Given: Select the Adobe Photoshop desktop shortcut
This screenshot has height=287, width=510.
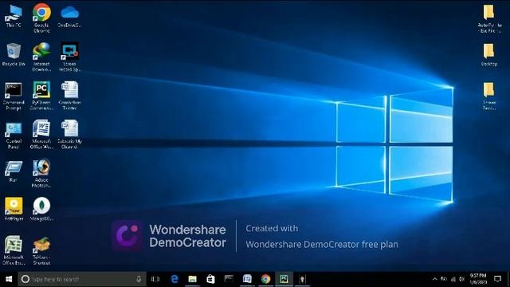Looking at the screenshot, I should 41,173.
